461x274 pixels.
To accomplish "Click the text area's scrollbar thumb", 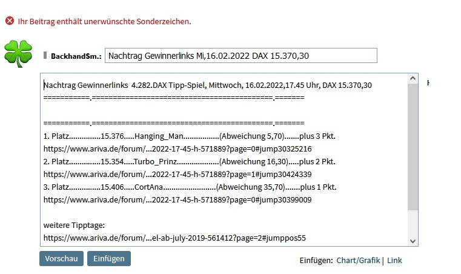I will 413,145.
